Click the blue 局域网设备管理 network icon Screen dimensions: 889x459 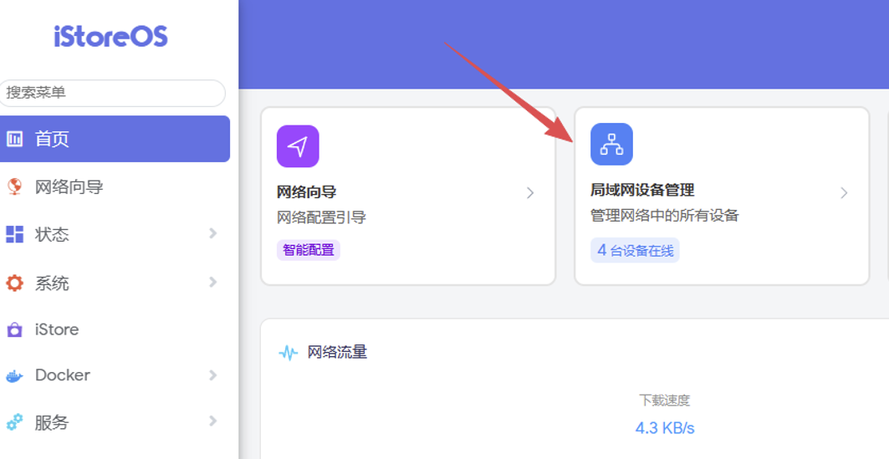pos(611,144)
